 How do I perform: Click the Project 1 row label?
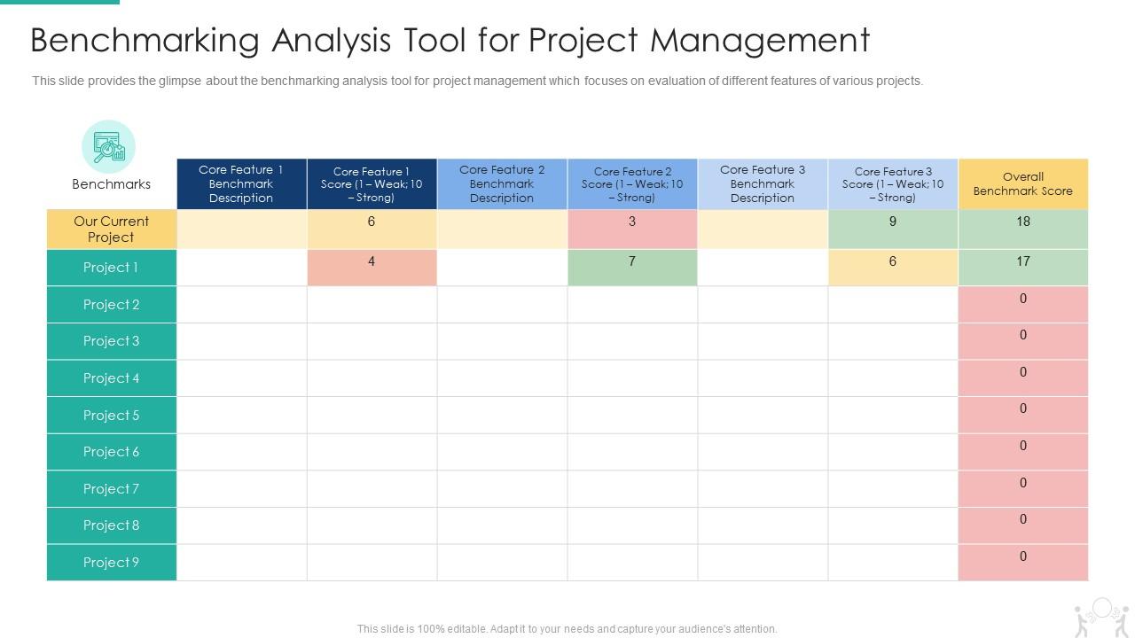[111, 267]
